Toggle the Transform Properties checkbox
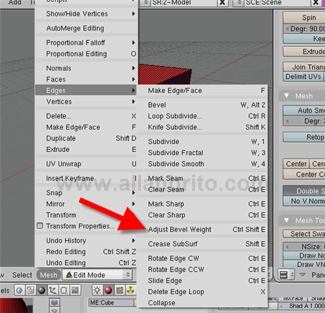The image size is (325, 313). pos(40,226)
